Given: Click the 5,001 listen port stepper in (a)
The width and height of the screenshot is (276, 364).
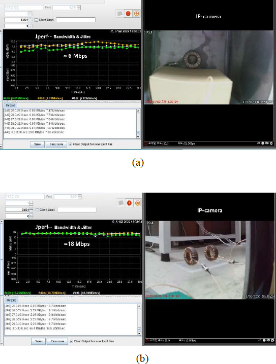Looking at the screenshot, I should [30, 20].
